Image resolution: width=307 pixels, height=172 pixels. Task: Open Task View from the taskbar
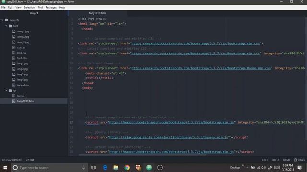coord(94,168)
